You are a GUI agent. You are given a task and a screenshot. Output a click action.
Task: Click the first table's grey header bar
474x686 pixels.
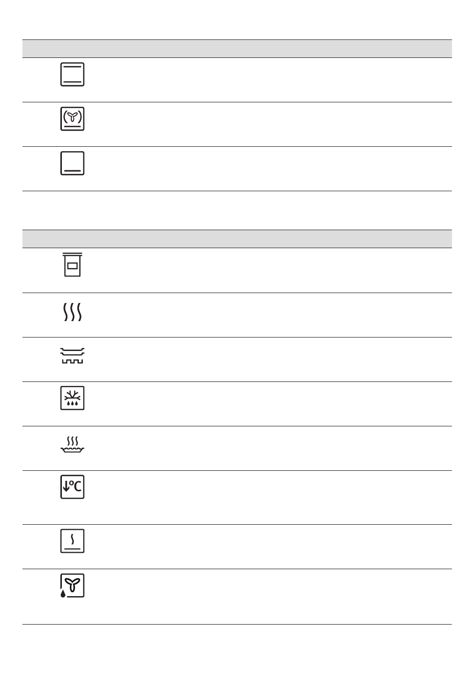(237, 49)
